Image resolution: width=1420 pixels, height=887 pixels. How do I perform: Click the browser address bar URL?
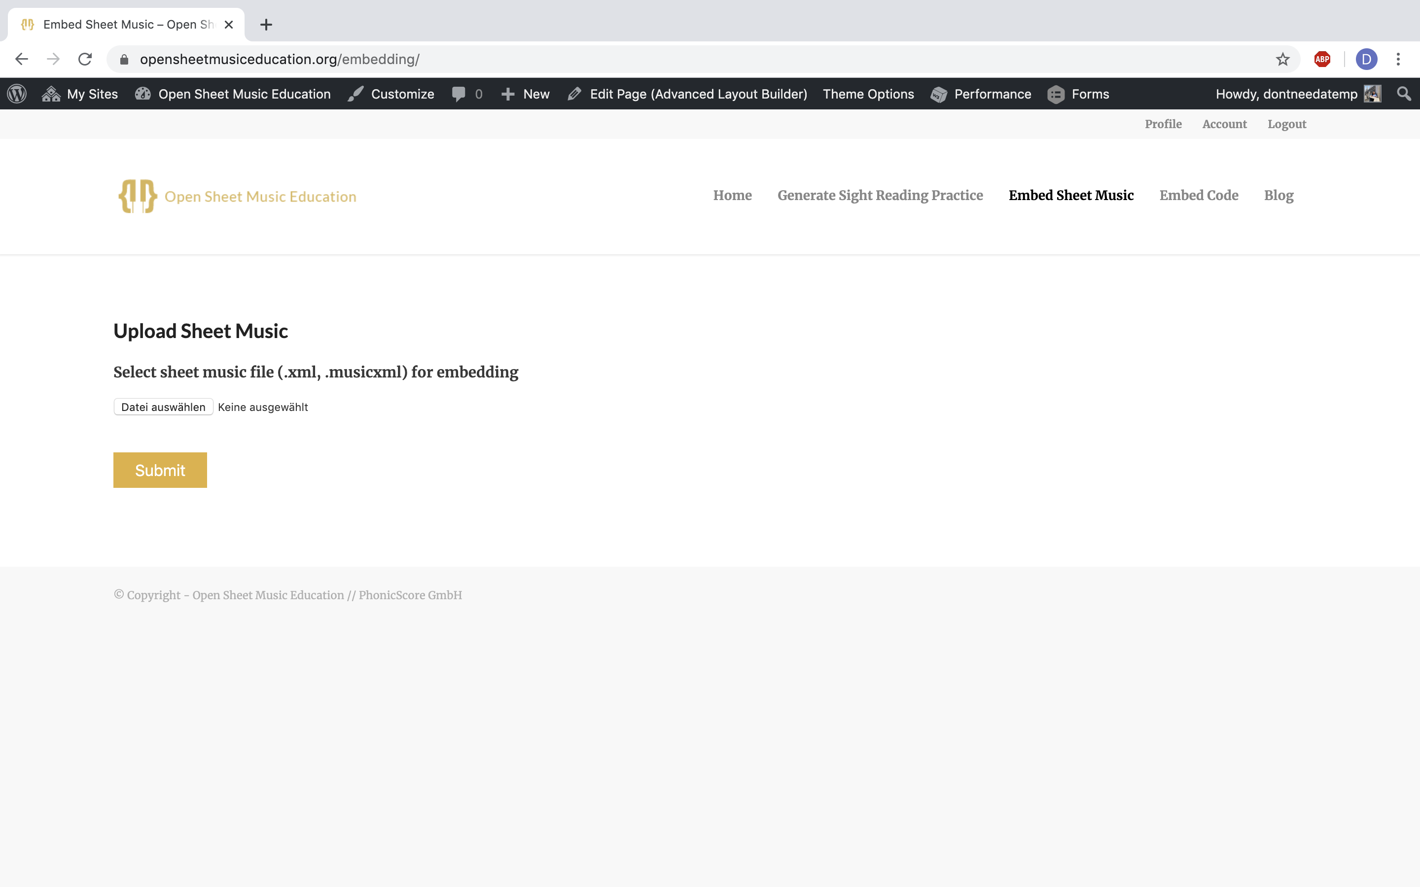click(x=279, y=59)
